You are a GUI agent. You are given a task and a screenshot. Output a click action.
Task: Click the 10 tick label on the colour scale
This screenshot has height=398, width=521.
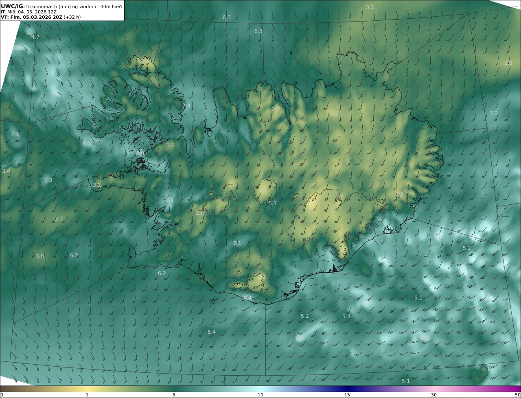click(x=260, y=395)
